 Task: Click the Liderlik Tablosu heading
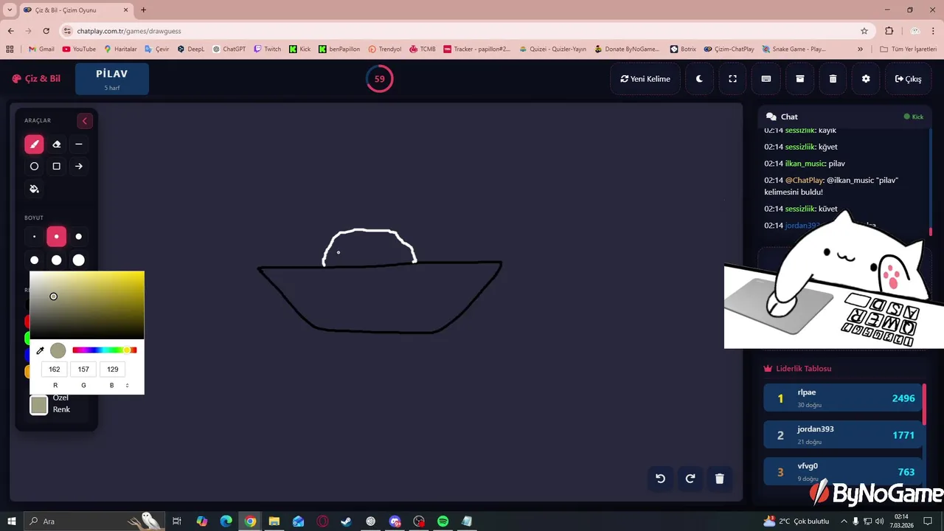click(798, 369)
